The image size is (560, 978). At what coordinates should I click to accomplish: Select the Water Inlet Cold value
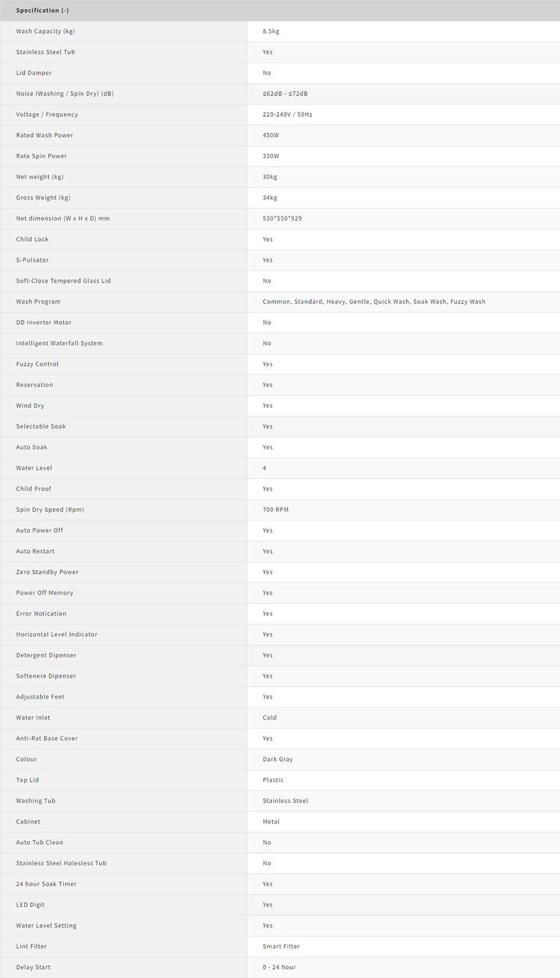click(x=270, y=718)
